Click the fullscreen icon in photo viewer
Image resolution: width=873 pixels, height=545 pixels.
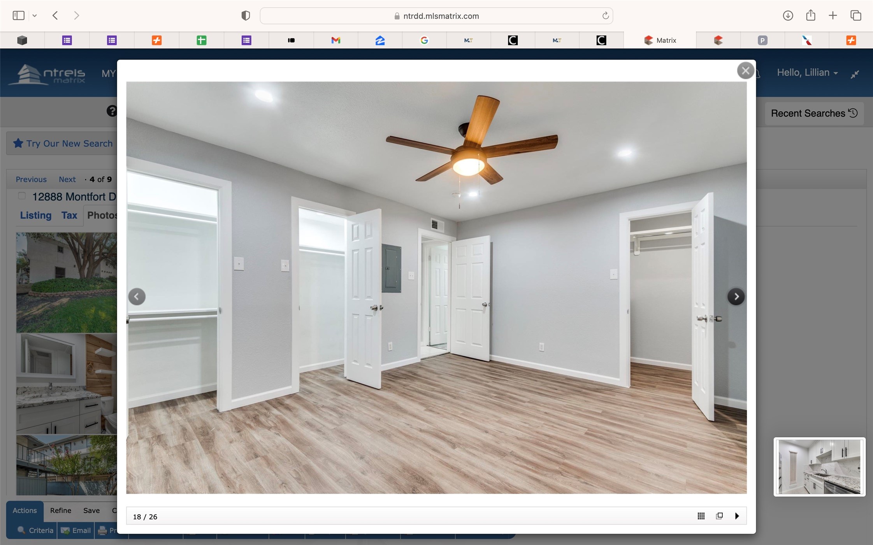[x=719, y=516]
